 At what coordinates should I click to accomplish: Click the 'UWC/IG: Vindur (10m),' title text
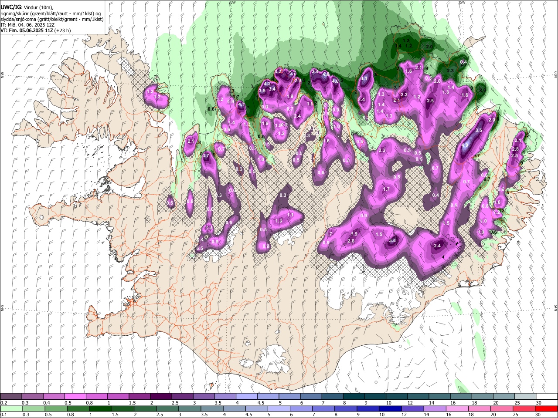pos(27,7)
